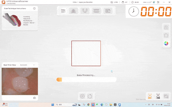Open the green chat app on taskbar
172x107 pixels.
[x=97, y=104]
